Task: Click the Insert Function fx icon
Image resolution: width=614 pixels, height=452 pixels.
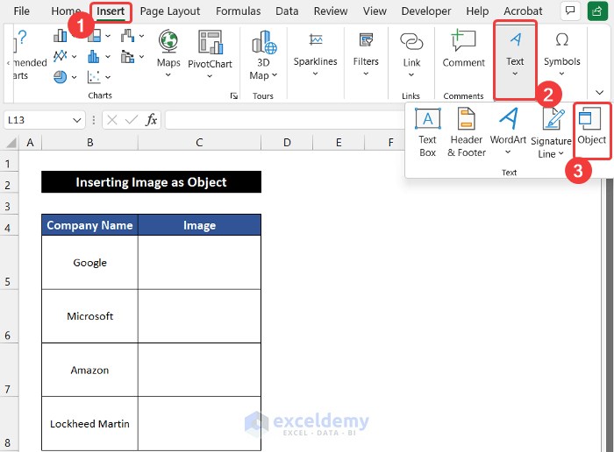Action: pyautogui.click(x=151, y=120)
